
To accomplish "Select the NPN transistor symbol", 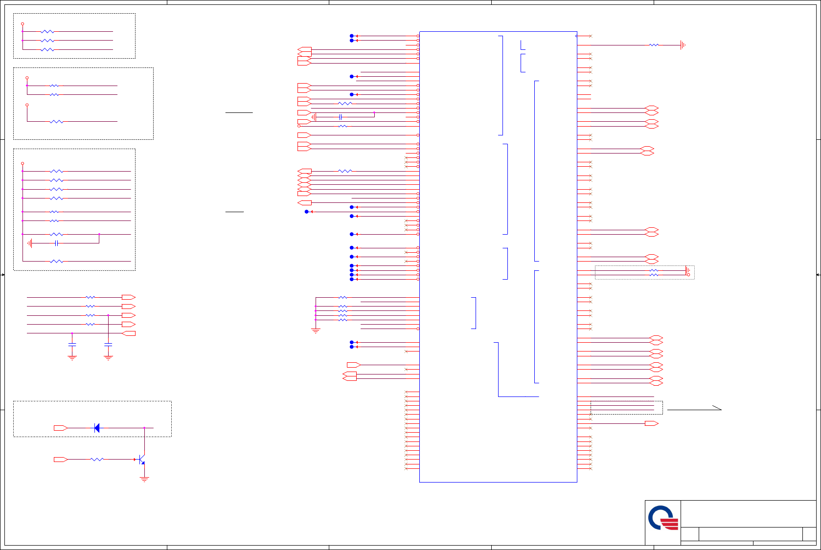I will click(x=141, y=460).
